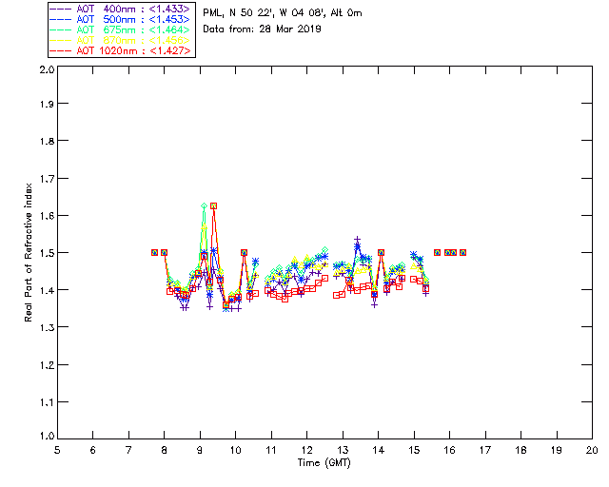Click the y-axis tick label 1.3
The width and height of the screenshot is (609, 487).
tap(47, 327)
